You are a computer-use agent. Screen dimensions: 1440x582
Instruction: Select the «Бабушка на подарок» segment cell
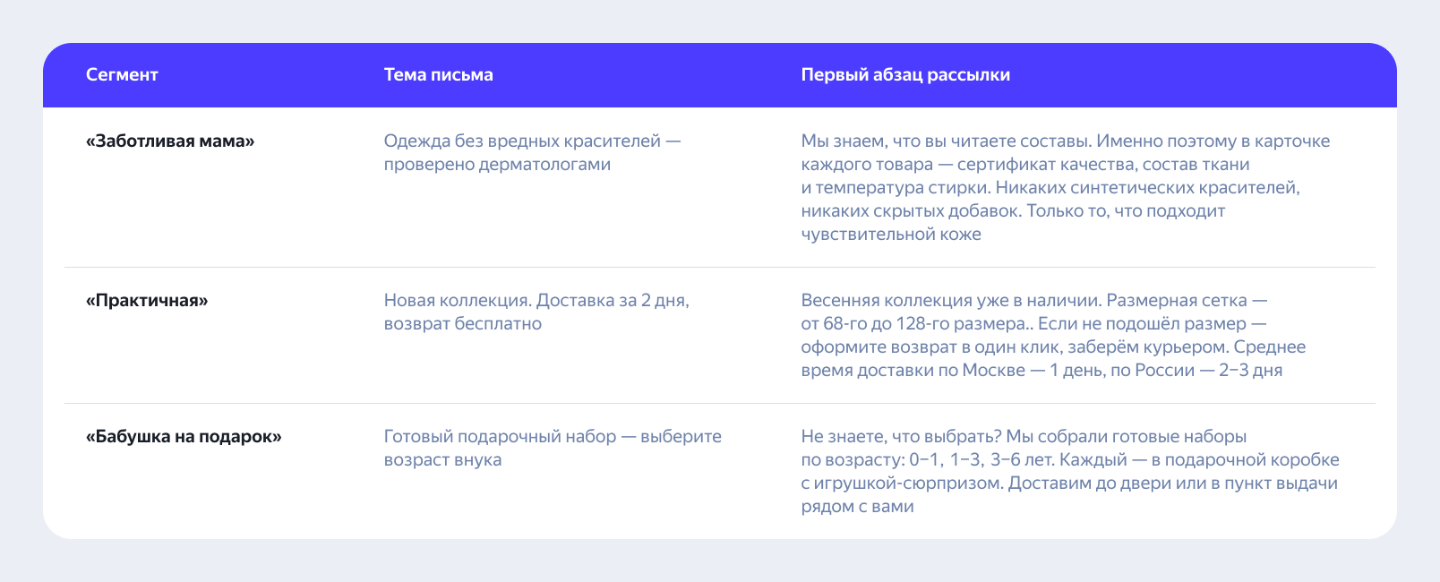point(184,437)
